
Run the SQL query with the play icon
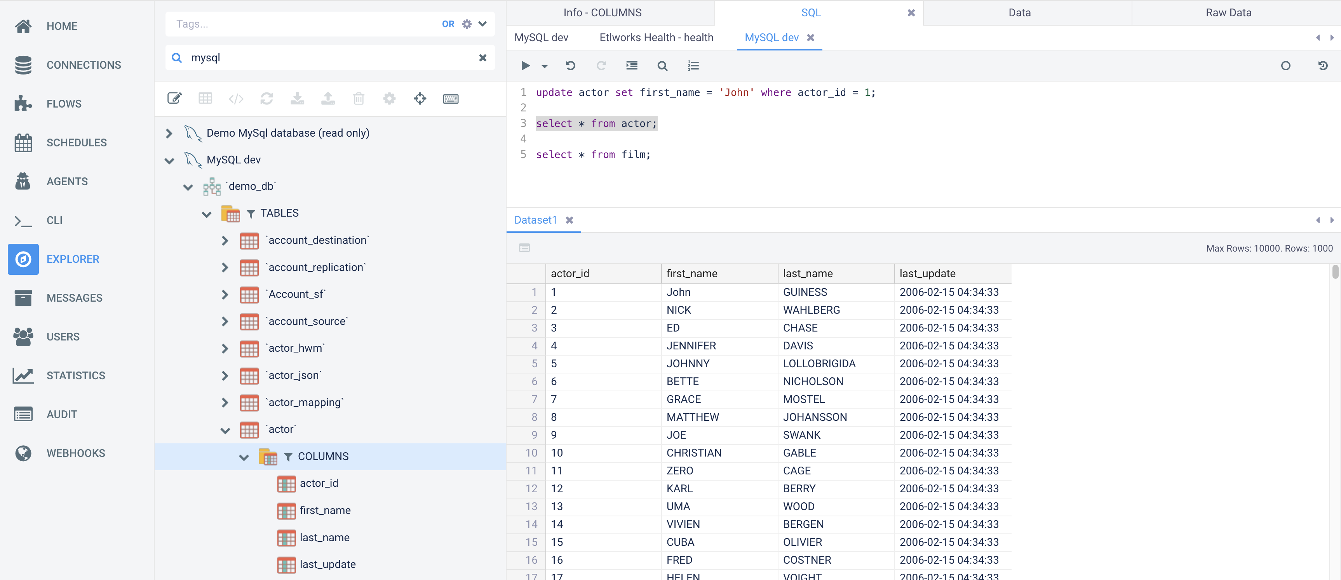tap(525, 66)
